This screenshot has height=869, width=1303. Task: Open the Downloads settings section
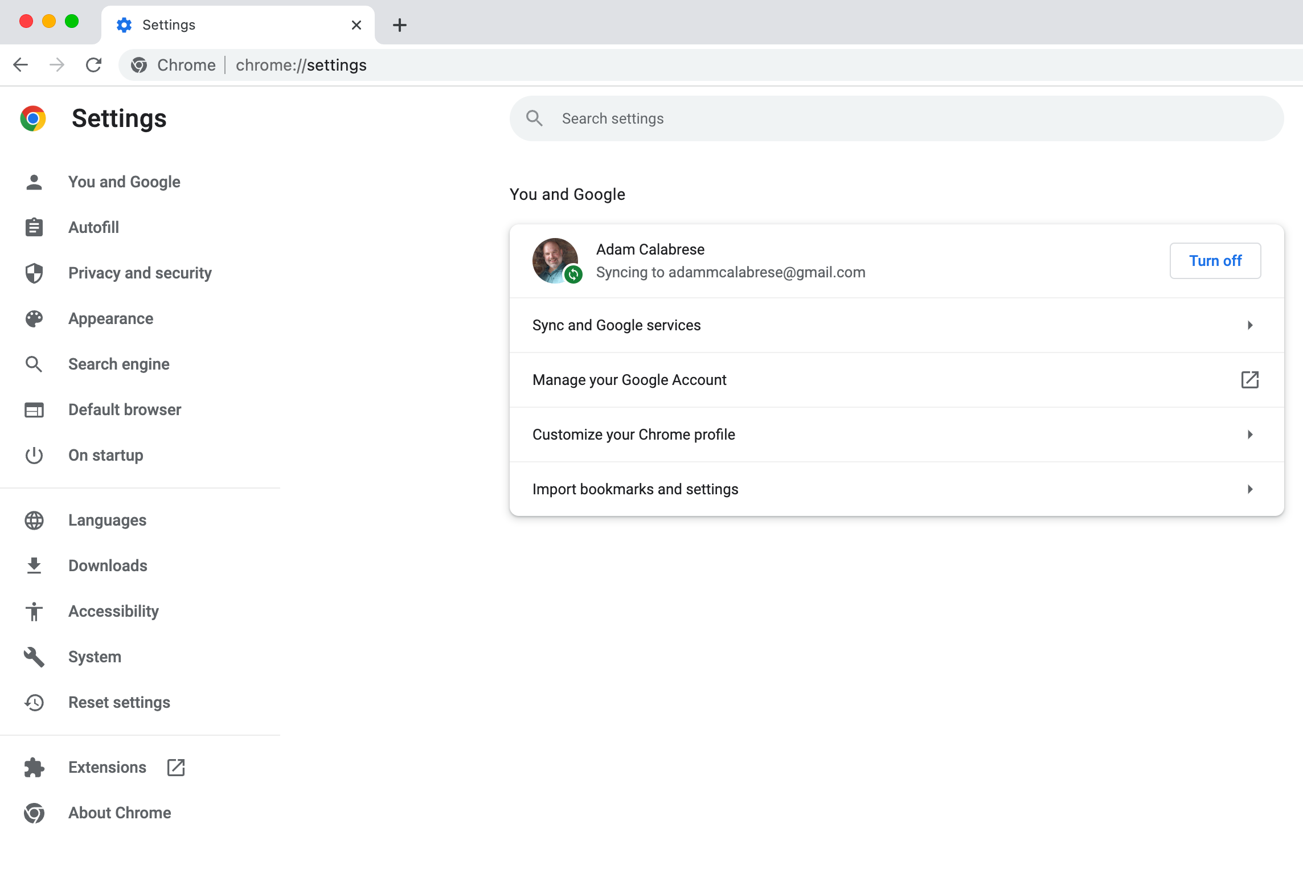[108, 565]
